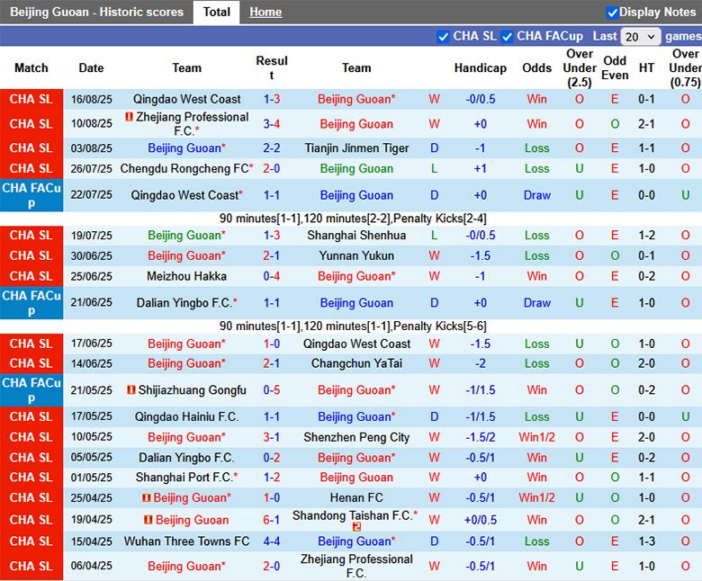Open Dalian Yingbo F.C. team on 05/05/25

point(186,458)
